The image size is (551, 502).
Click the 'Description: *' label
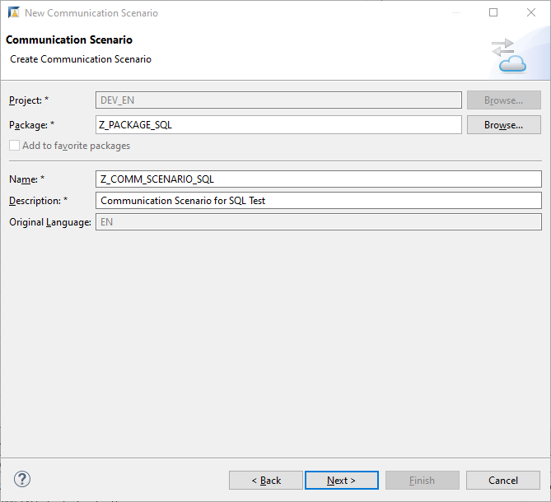click(39, 201)
